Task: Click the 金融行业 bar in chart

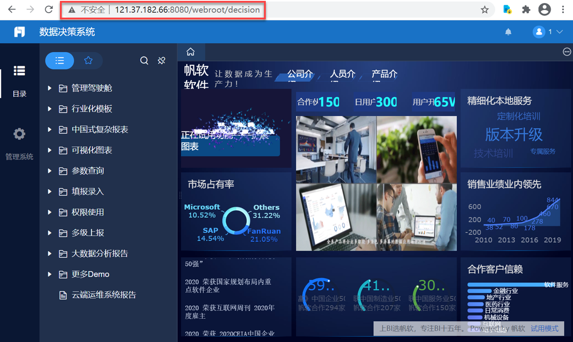Action: 479,291
